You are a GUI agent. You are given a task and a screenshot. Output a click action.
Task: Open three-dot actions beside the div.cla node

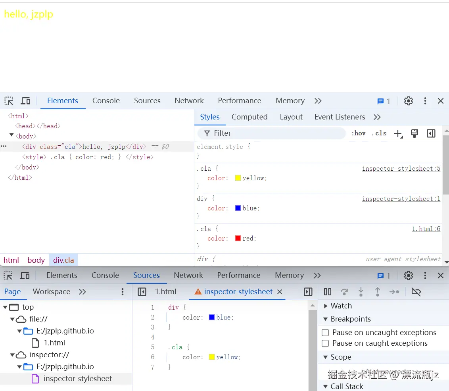(4, 146)
